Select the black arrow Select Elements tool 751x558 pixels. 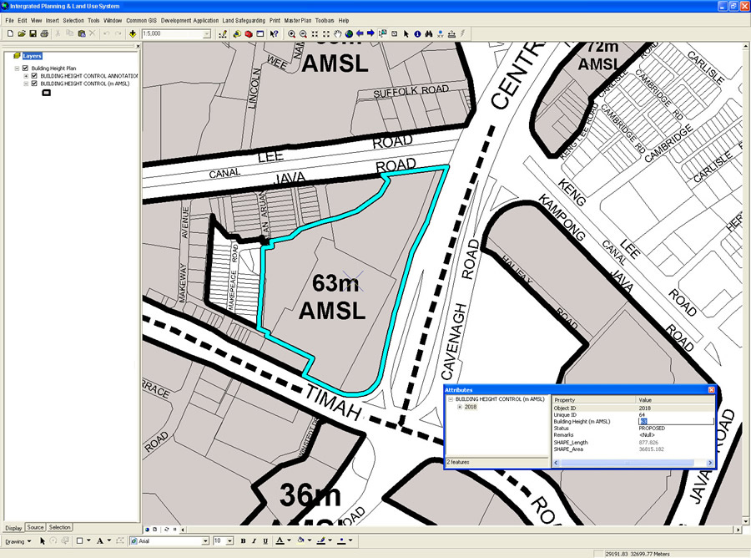coord(406,34)
